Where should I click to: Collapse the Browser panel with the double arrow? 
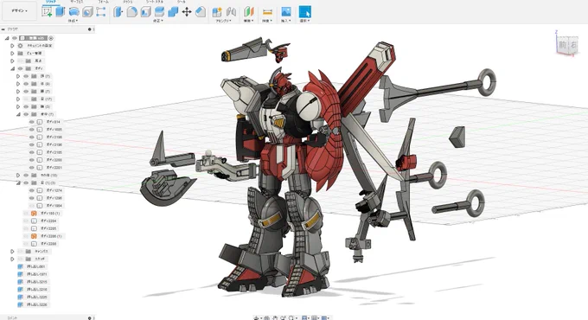click(x=3, y=29)
